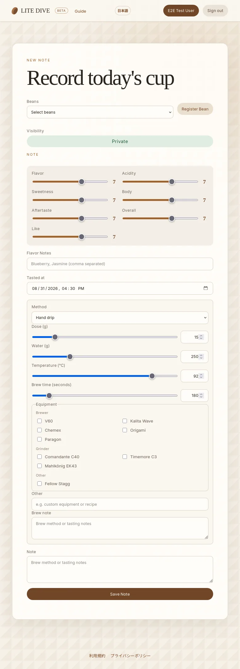Image resolution: width=240 pixels, height=669 pixels.
Task: Click the Note textarea resize grip
Action: point(211,581)
